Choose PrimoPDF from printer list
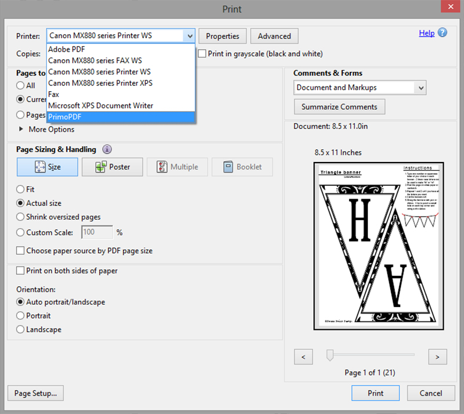This screenshot has width=464, height=414. [x=121, y=117]
